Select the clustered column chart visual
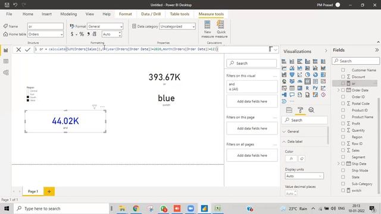Screen dimensions: 381x214 tap(307, 61)
